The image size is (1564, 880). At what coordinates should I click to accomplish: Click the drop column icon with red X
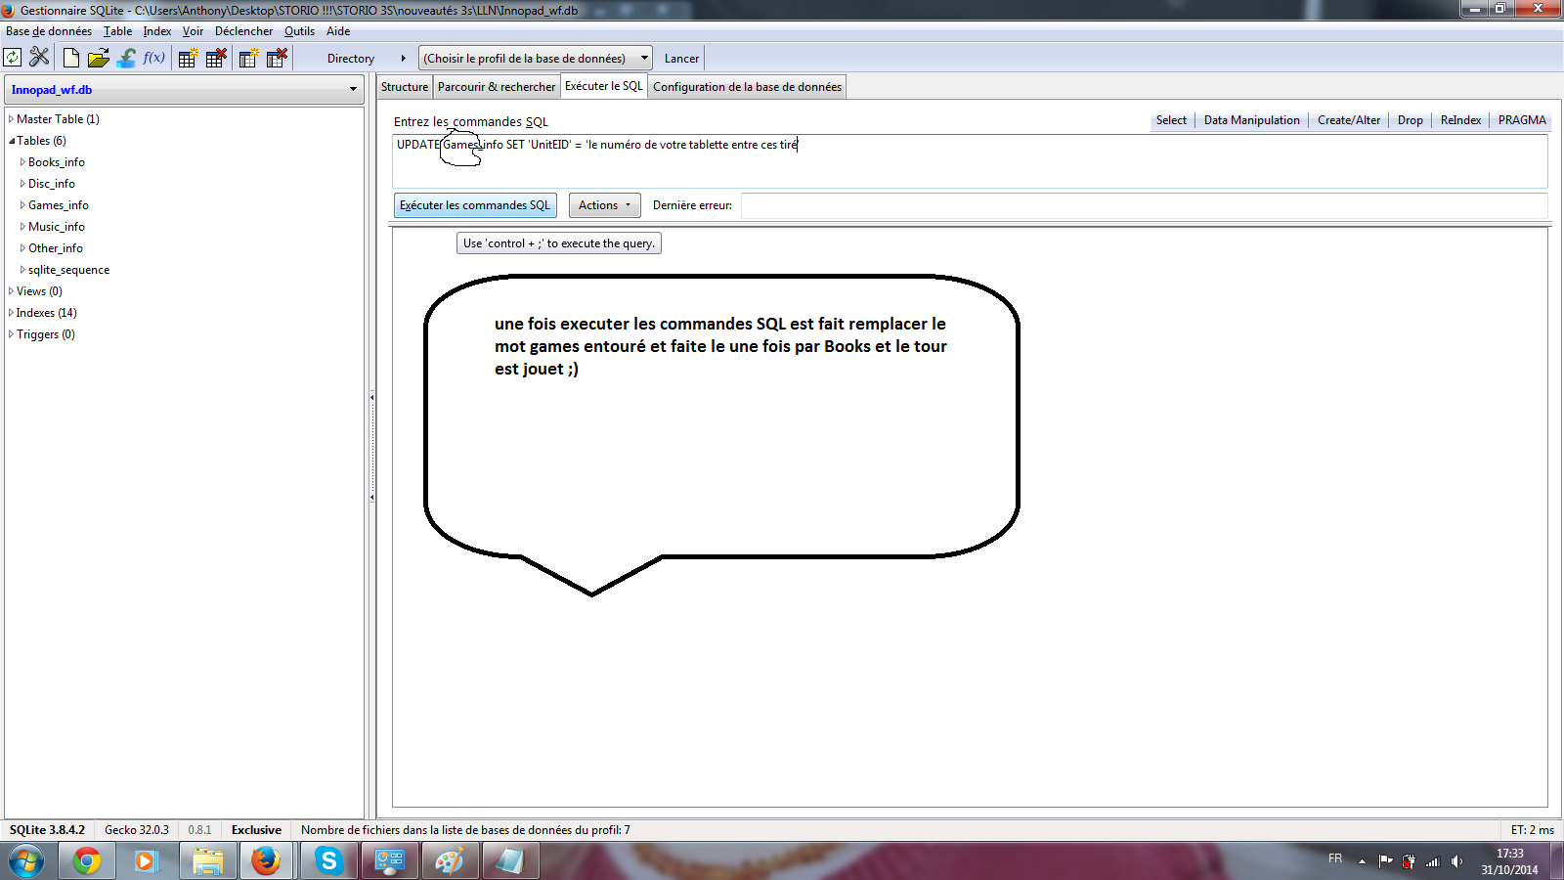pos(278,58)
